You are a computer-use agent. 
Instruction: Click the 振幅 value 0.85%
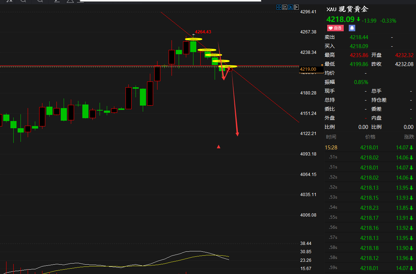click(x=361, y=82)
